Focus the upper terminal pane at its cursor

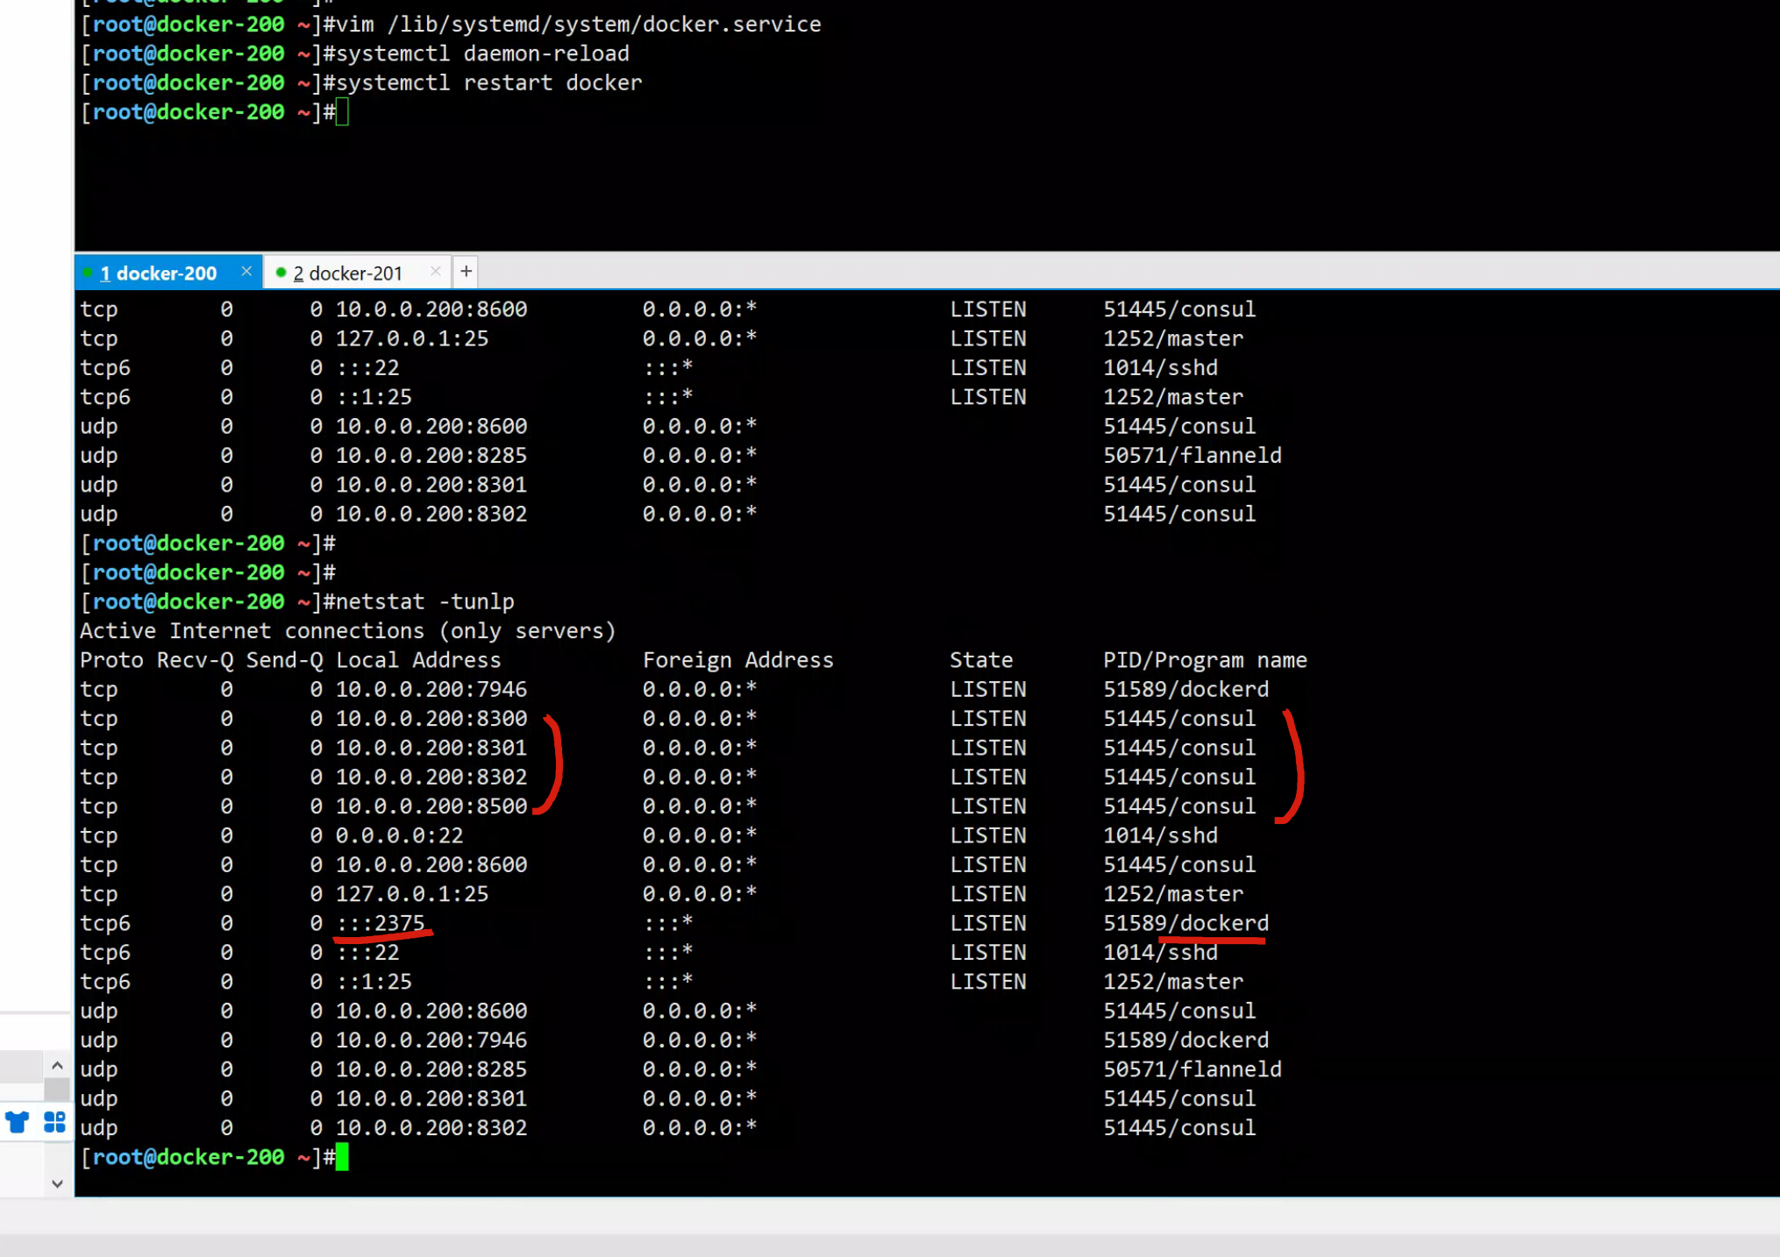342,112
